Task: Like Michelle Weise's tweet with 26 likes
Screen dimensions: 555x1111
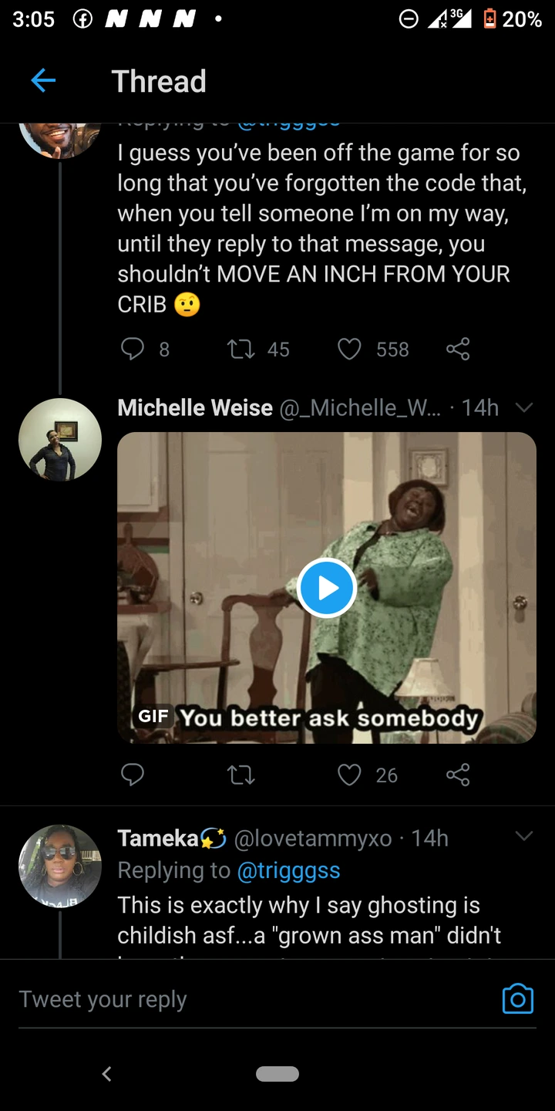Action: coord(349,775)
